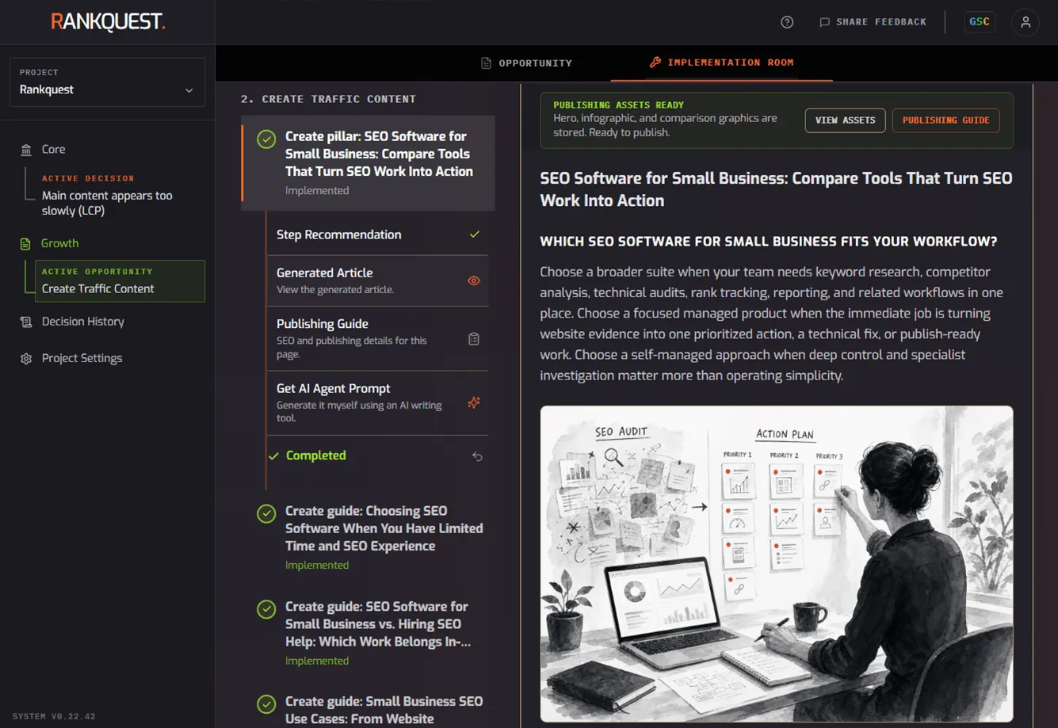Open the Step Recommendation row
Image resolution: width=1058 pixels, height=728 pixels.
[x=377, y=234]
